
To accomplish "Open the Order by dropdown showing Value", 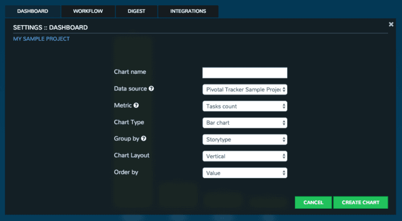I will [x=245, y=173].
